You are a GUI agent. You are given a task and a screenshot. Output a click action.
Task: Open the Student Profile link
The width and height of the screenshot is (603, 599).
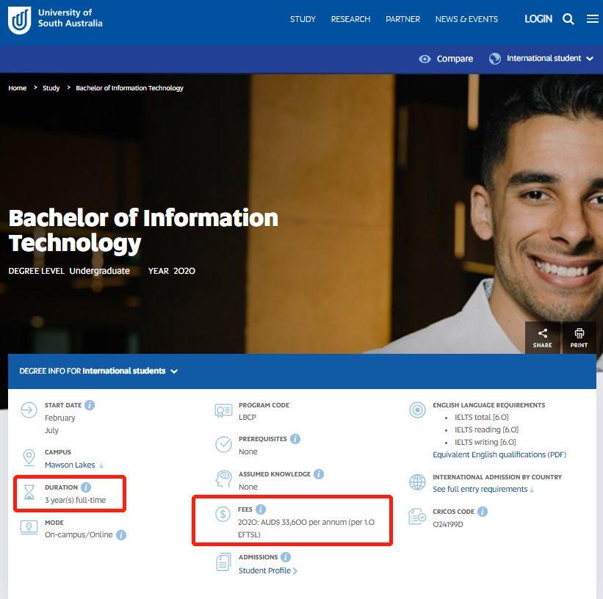pyautogui.click(x=264, y=570)
